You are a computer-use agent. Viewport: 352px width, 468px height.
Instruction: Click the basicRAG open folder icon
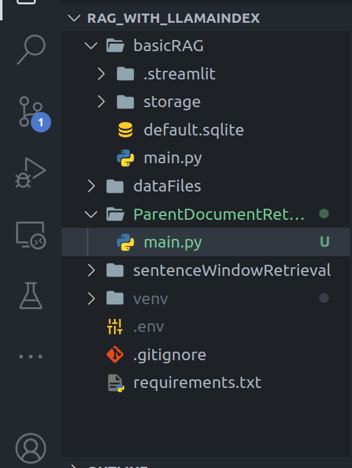(x=115, y=46)
